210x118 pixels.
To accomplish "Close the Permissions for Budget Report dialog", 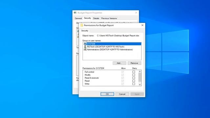I will (x=142, y=25).
